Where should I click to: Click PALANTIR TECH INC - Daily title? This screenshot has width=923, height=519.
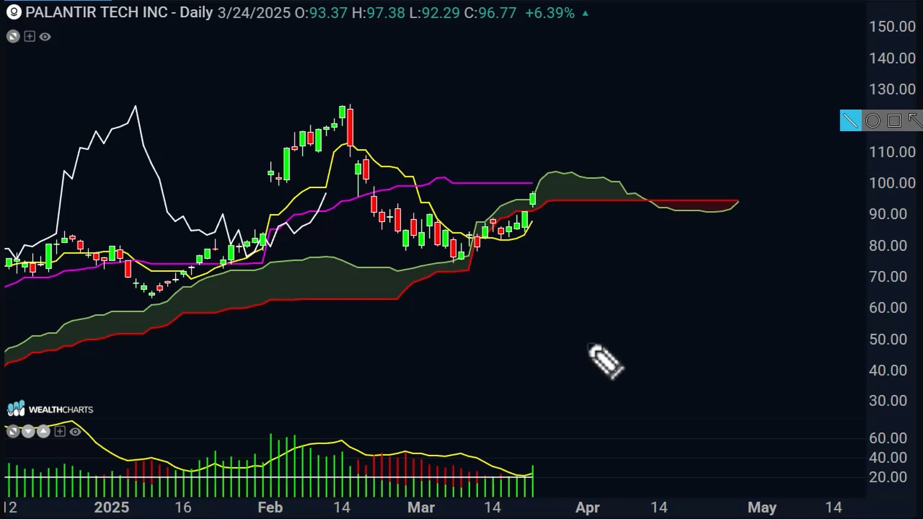119,12
